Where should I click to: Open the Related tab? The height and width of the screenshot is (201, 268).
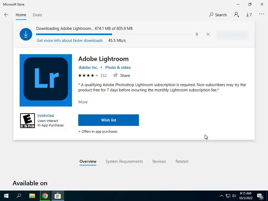tap(182, 161)
